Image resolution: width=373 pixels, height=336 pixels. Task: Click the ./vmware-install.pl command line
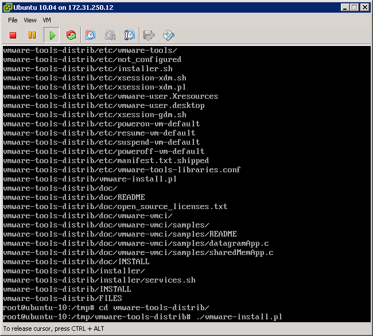[142, 316]
